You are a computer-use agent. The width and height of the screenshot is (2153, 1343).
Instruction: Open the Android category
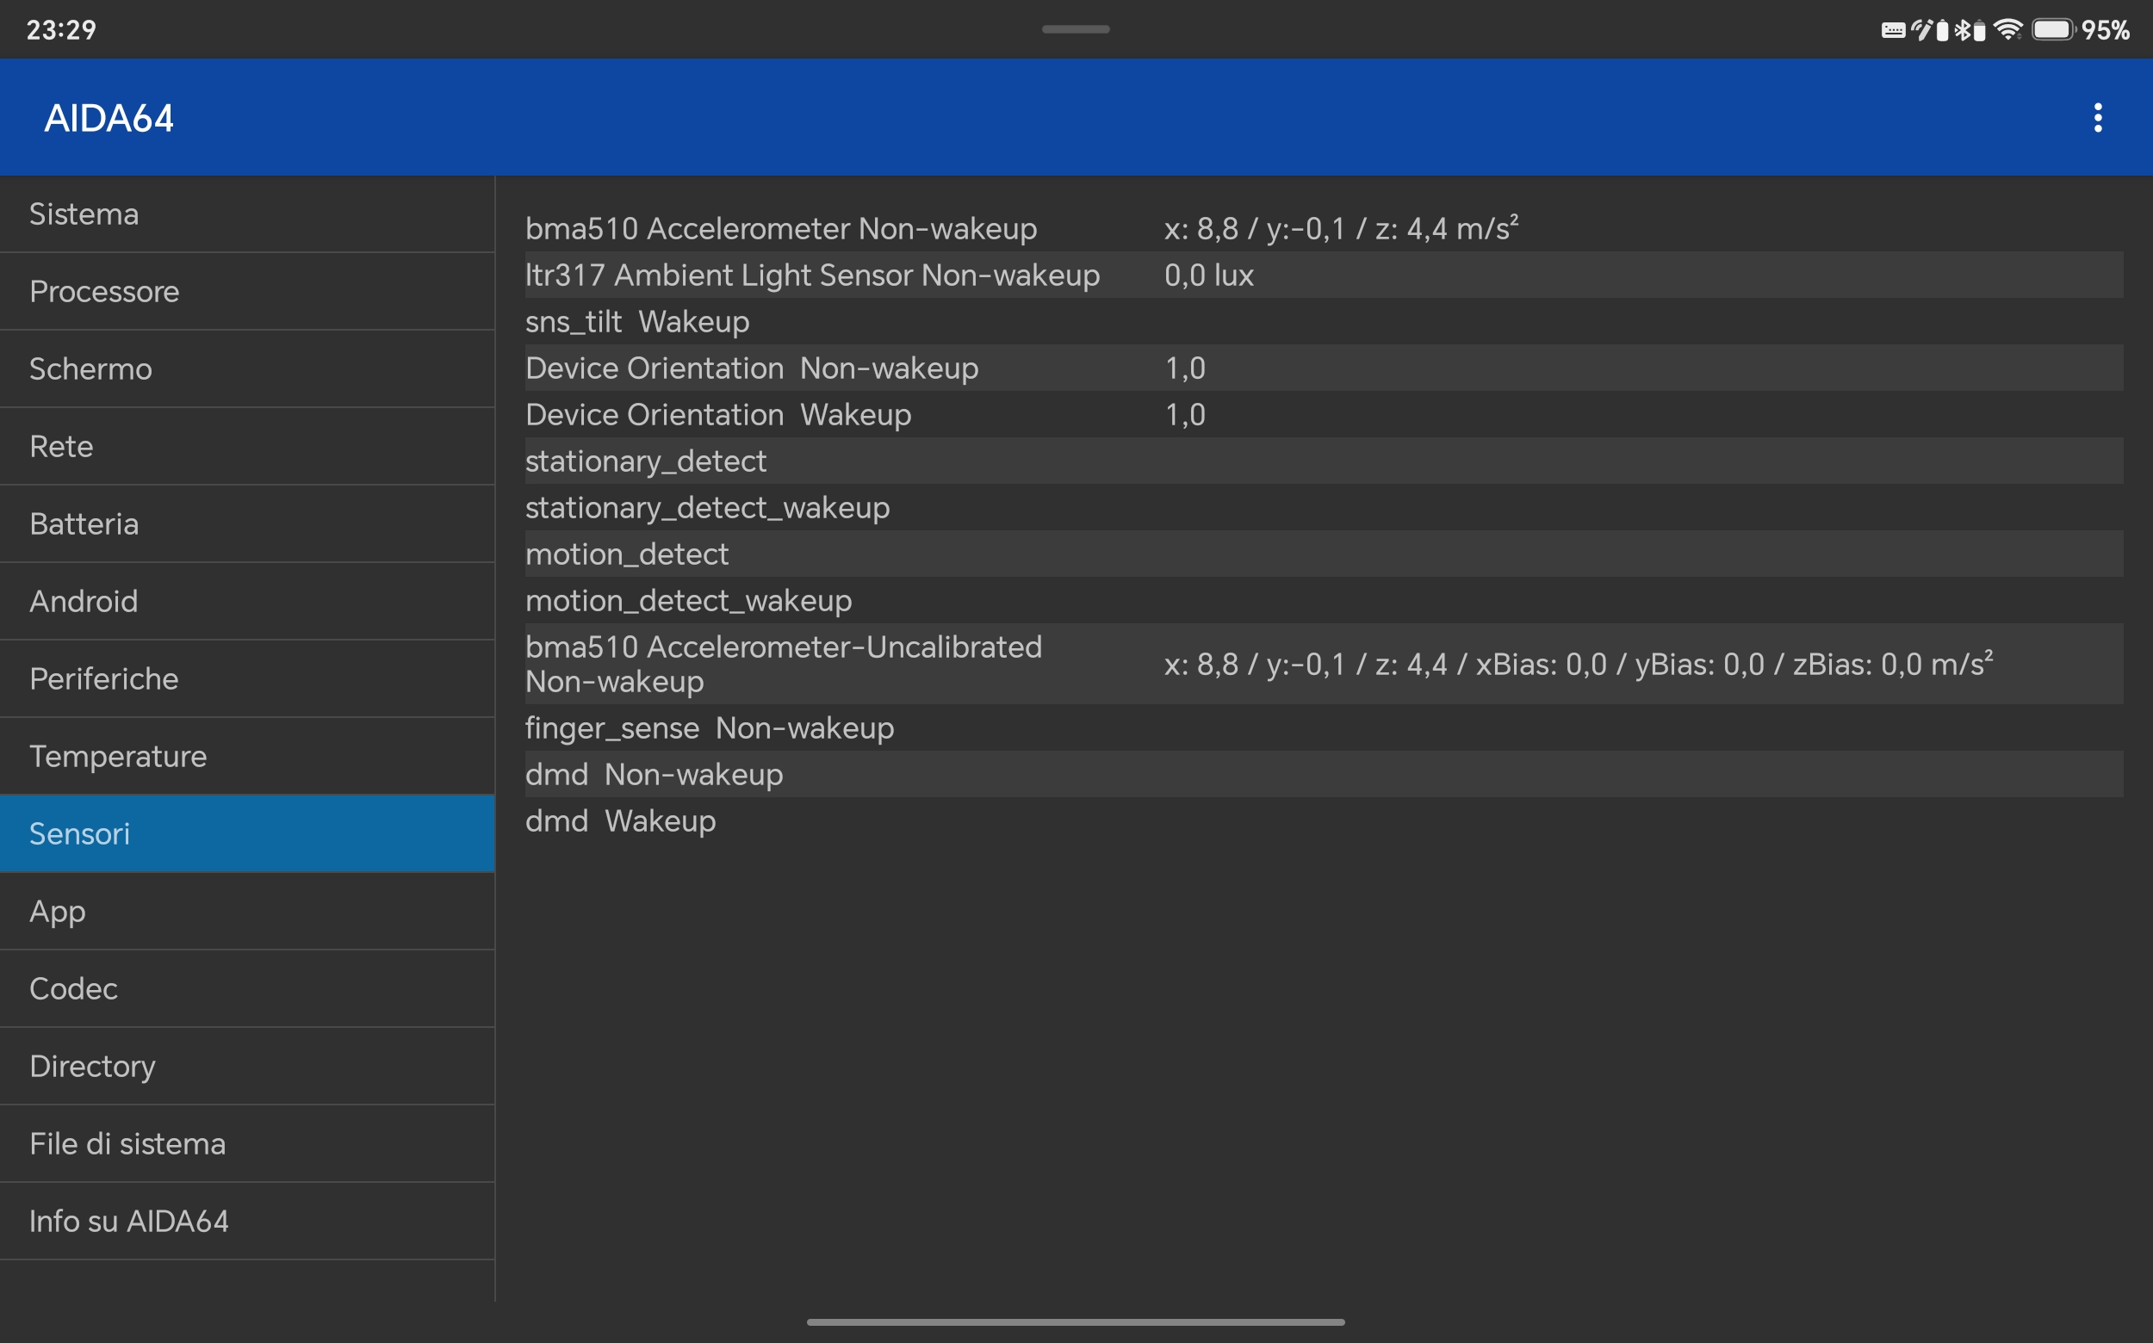pyautogui.click(x=247, y=601)
